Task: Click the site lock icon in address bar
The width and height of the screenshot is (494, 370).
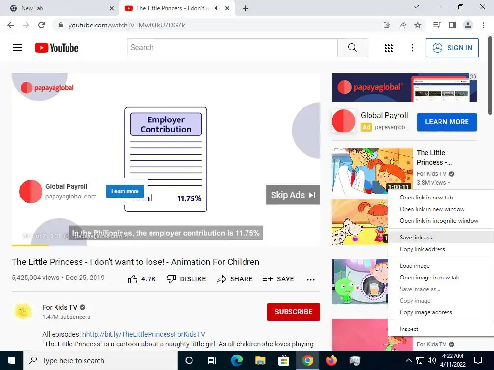Action: point(61,25)
